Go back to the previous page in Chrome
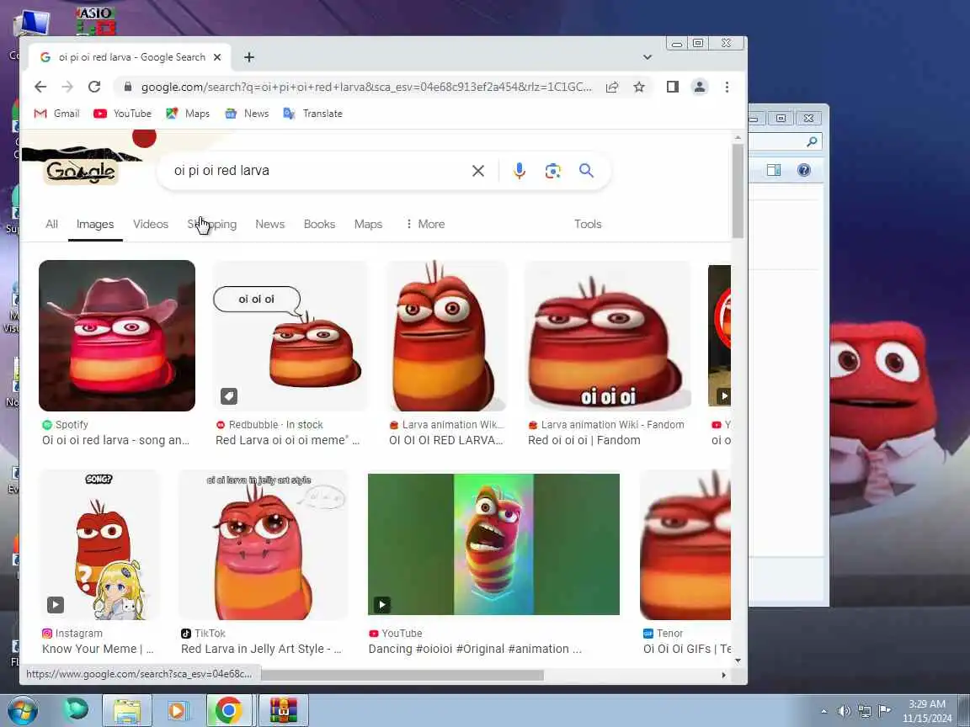Viewport: 970px width, 727px height. click(40, 88)
